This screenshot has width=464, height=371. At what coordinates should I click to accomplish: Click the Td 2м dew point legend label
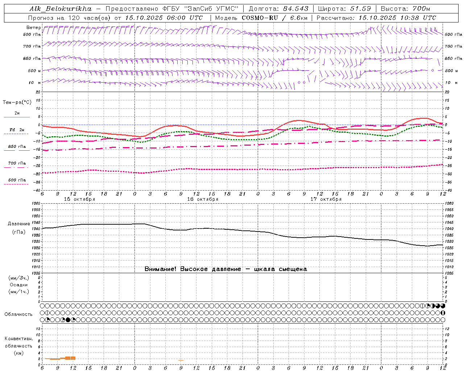(x=17, y=130)
